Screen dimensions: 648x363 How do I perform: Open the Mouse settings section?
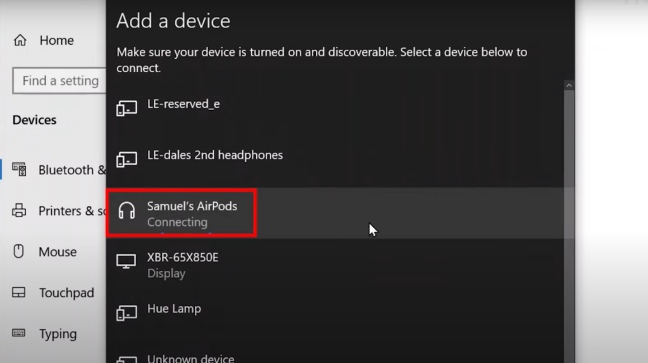click(x=57, y=252)
